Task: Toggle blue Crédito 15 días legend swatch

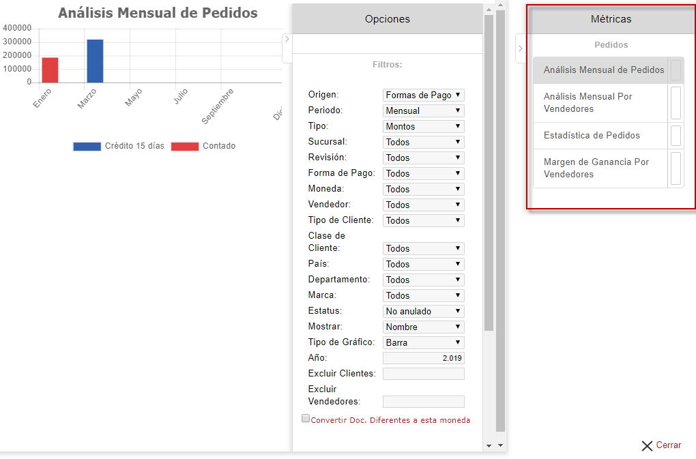Action: pos(87,146)
